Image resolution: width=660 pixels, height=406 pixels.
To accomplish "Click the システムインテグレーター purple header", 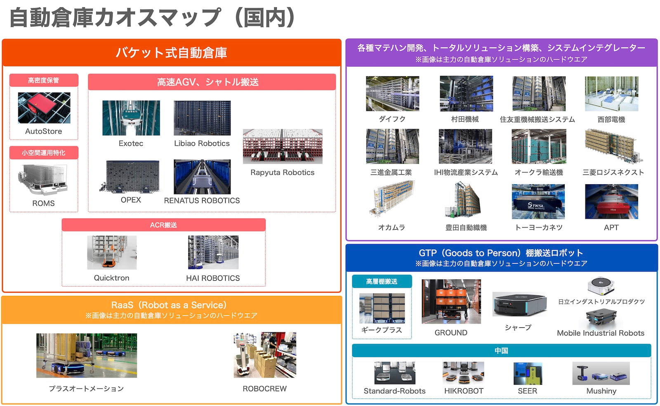I will click(x=502, y=53).
